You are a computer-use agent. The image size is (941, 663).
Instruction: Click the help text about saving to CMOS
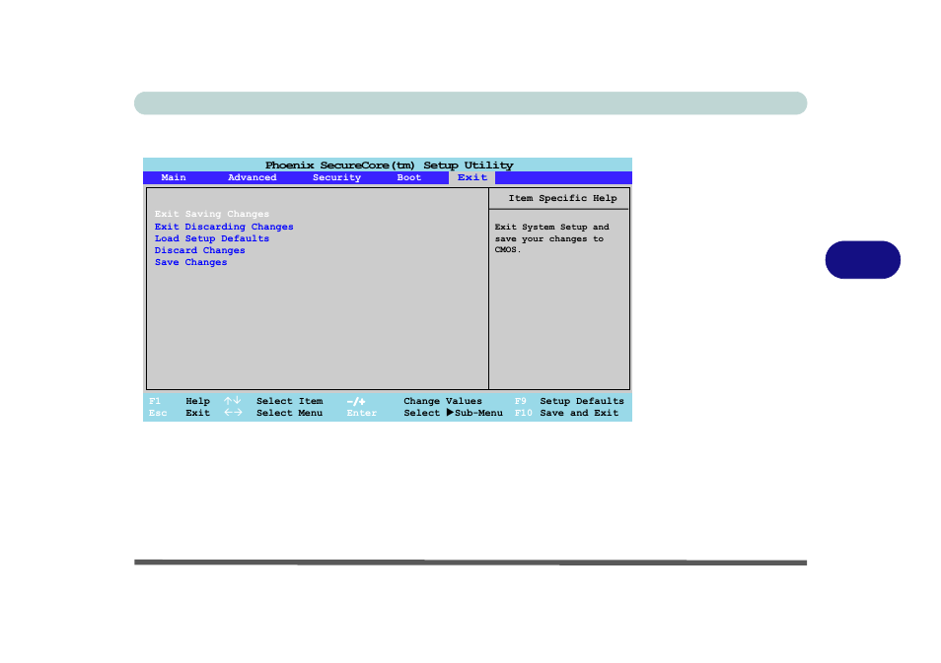[552, 238]
